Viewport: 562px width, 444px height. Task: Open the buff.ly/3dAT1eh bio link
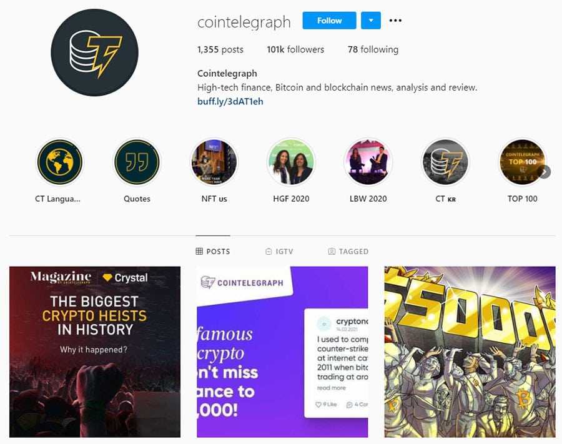230,101
